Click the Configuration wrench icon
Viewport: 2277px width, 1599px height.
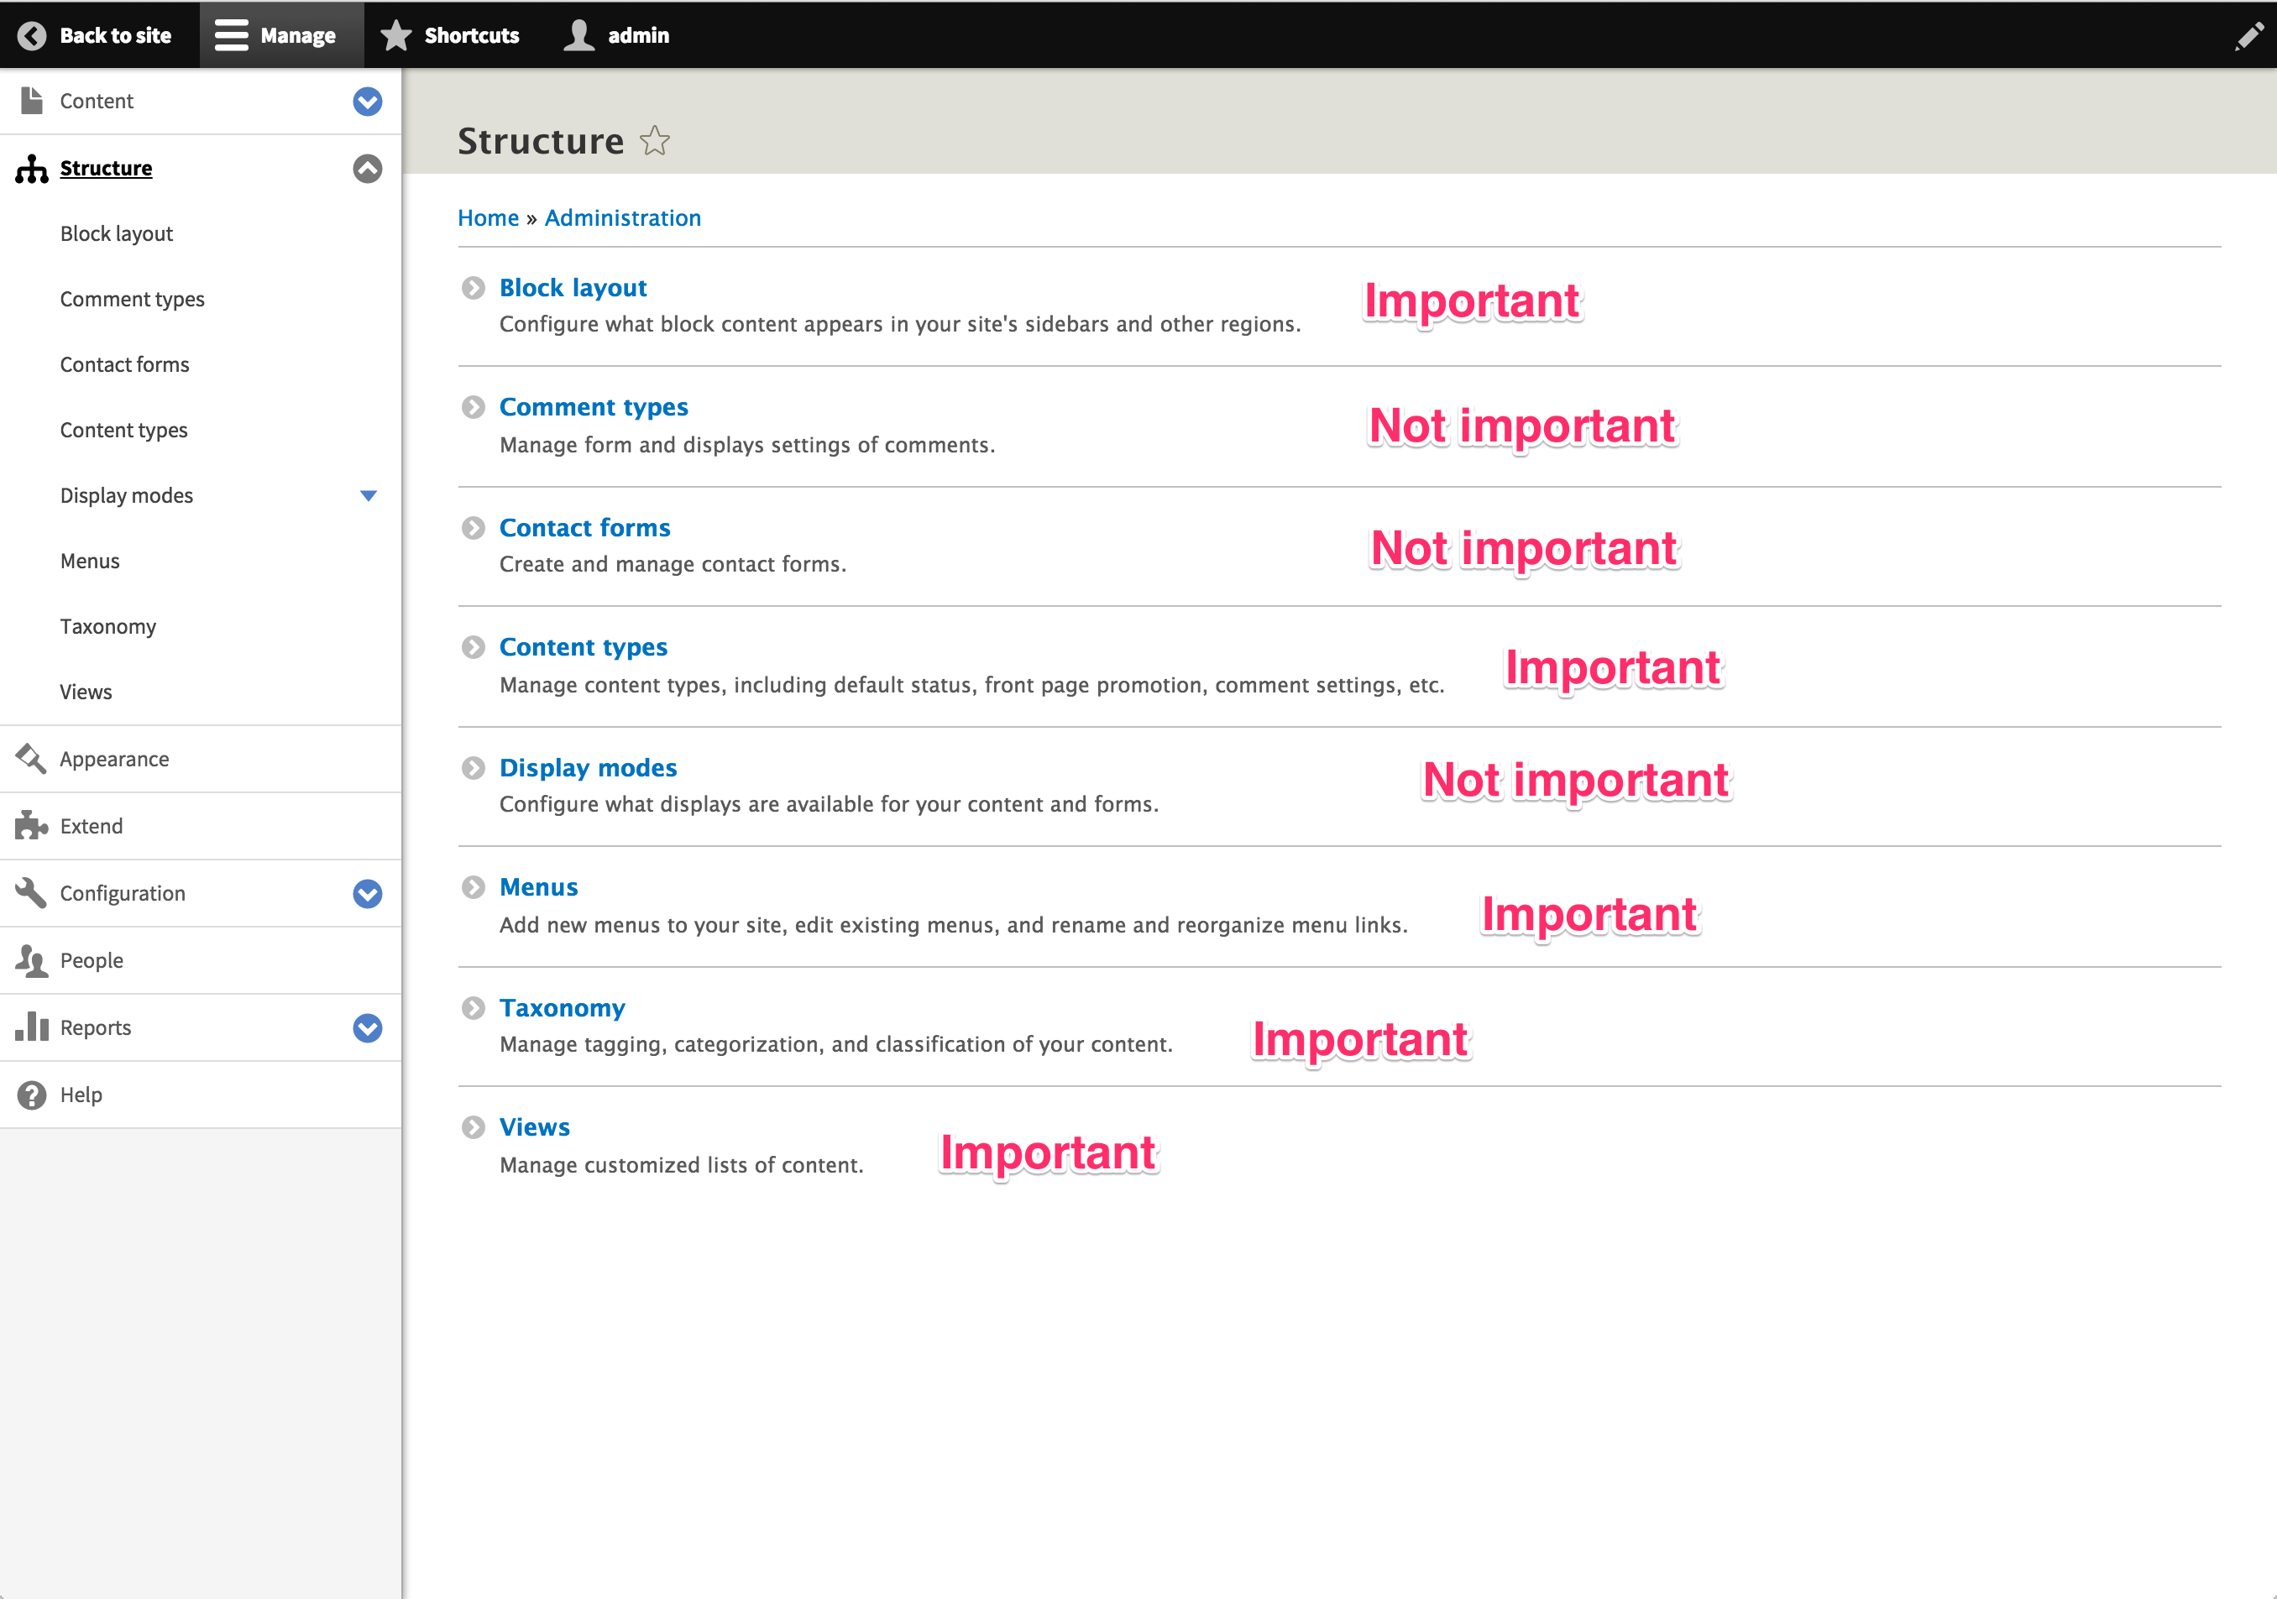[32, 893]
